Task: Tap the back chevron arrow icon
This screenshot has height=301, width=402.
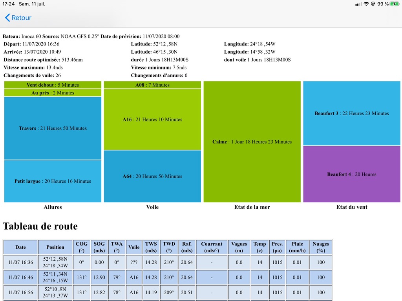Action: [x=7, y=18]
